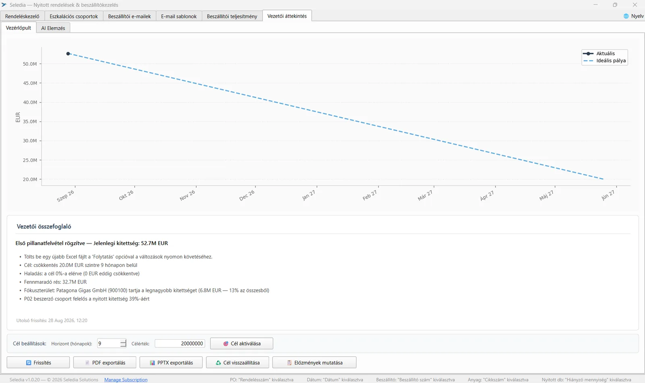
Task: Click the PPTX exportálás button
Action: click(x=171, y=362)
